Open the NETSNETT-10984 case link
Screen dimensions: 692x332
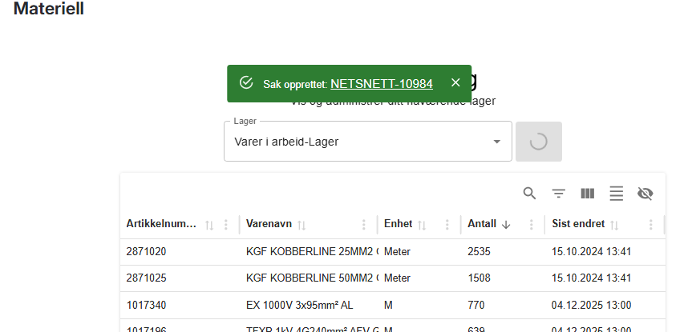click(381, 84)
